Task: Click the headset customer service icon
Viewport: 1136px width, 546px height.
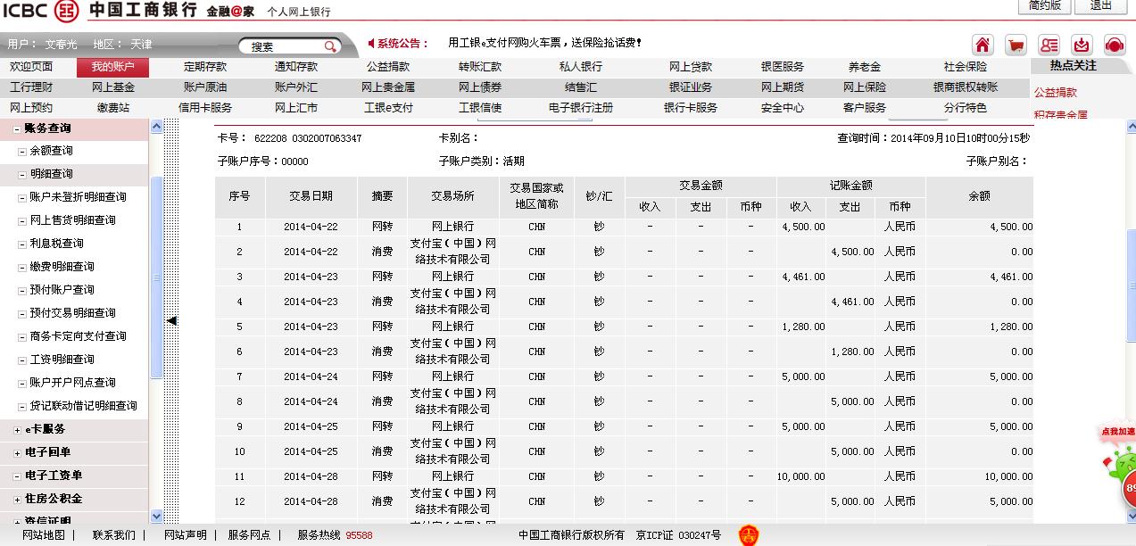Action: [1114, 45]
